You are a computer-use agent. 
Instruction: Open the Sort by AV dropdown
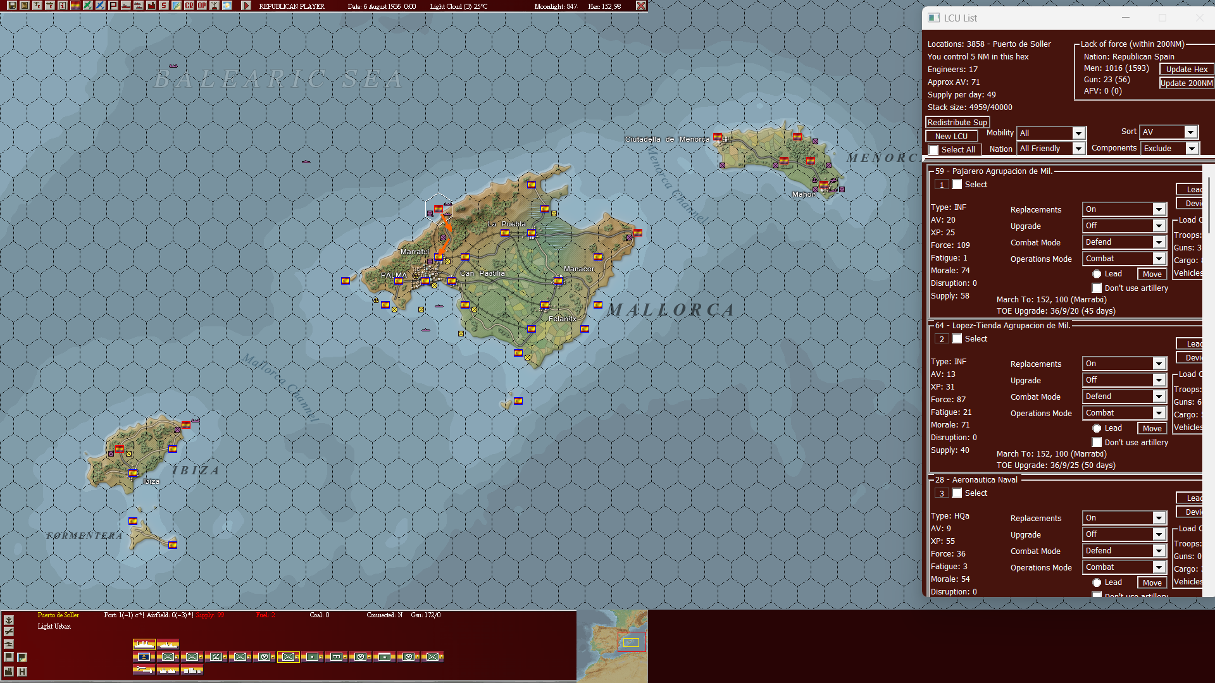point(1168,132)
